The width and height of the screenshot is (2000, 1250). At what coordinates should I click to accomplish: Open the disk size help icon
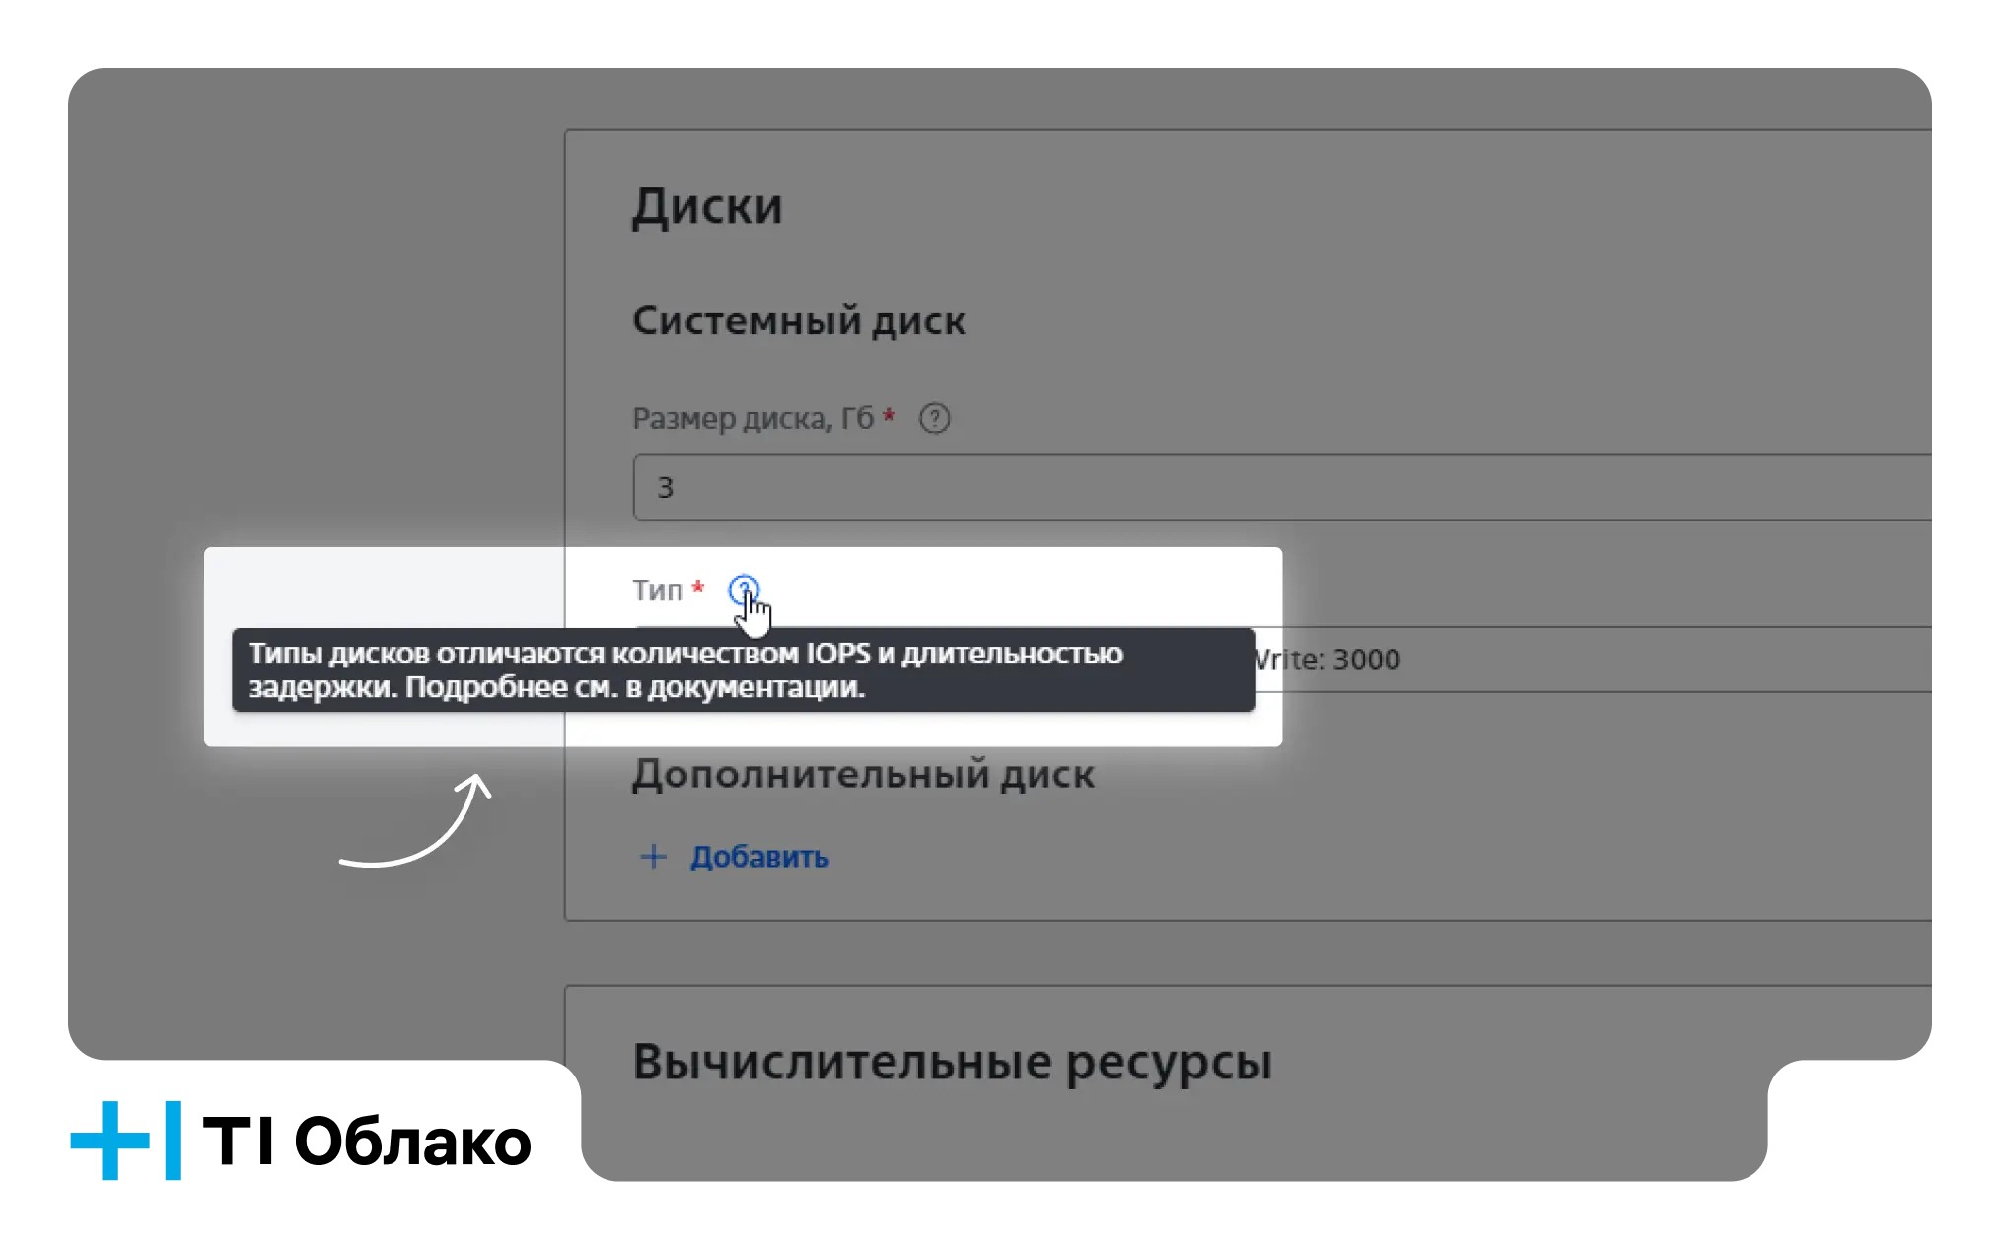pos(934,419)
